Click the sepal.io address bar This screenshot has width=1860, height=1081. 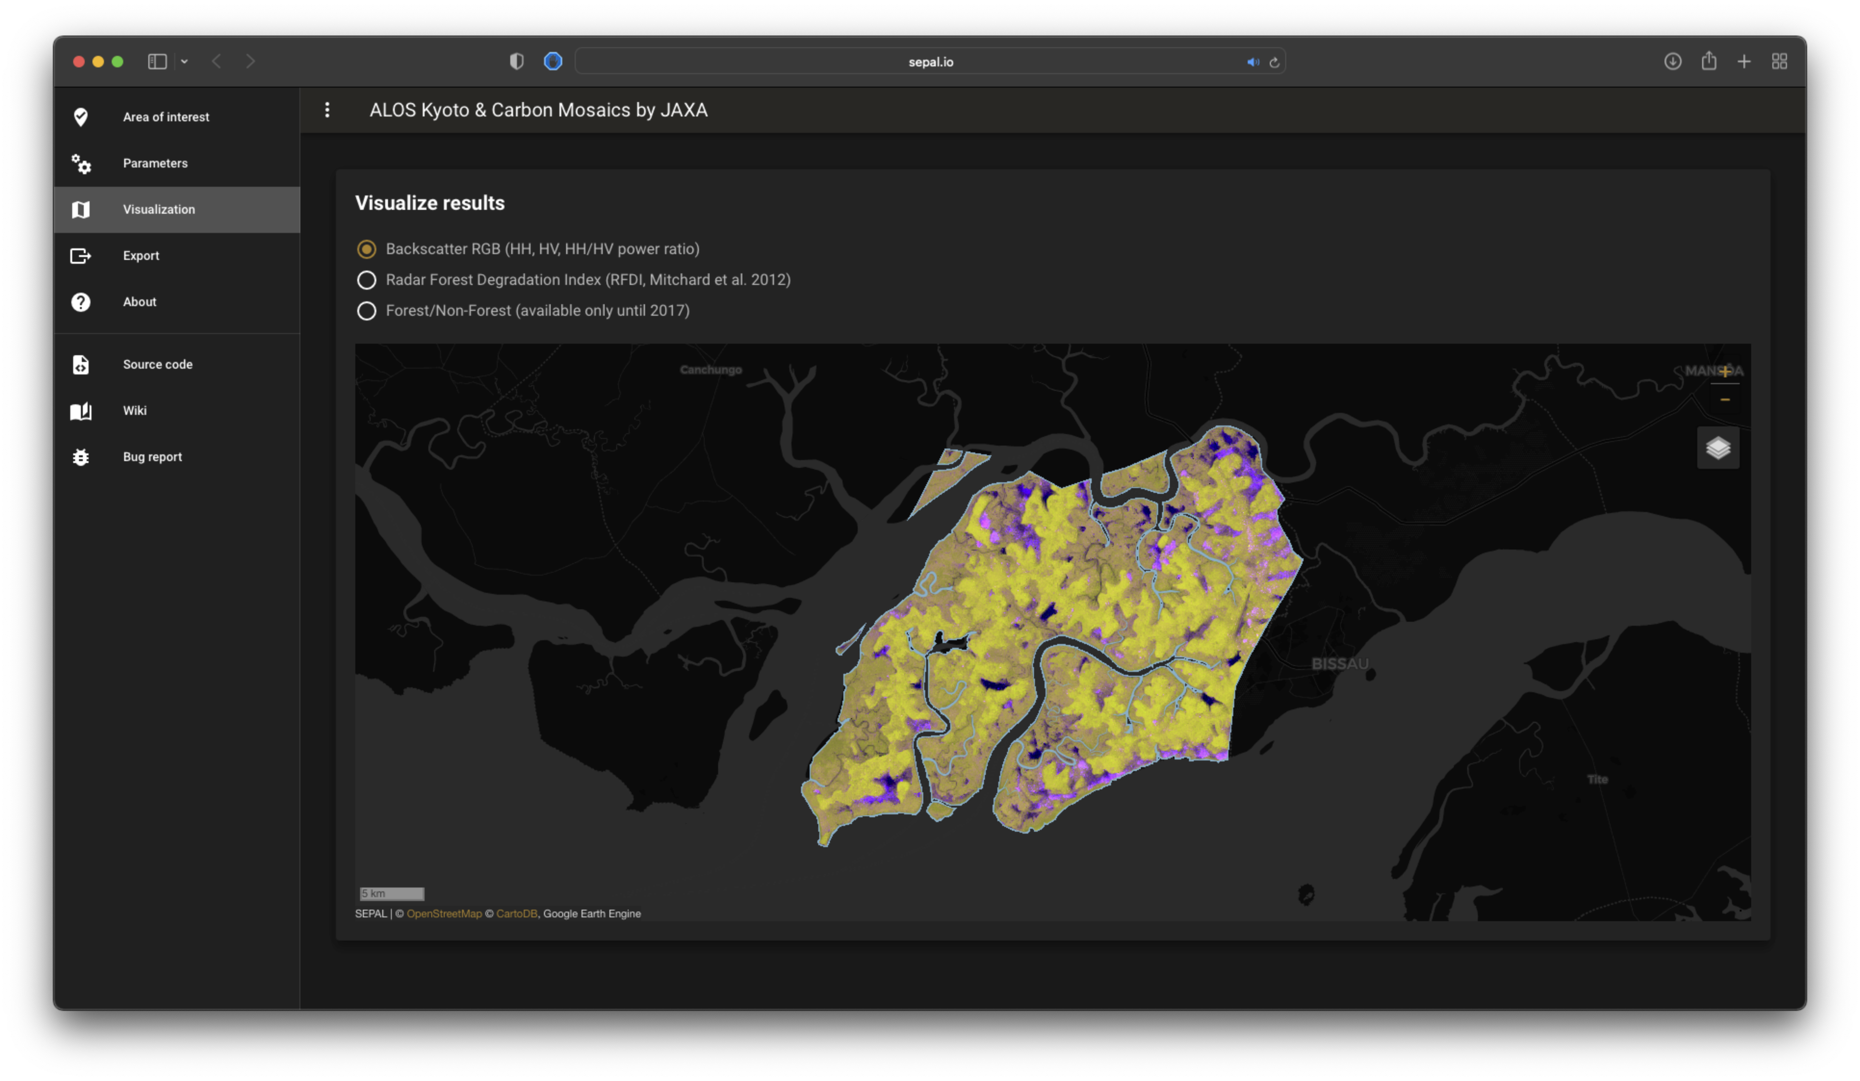click(x=930, y=62)
